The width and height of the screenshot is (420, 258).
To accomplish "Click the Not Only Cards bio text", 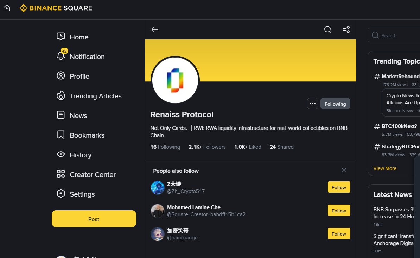I will (249, 132).
